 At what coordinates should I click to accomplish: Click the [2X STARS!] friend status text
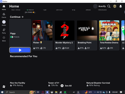(x=30, y=12)
